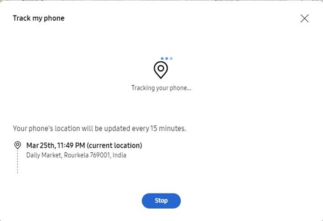This screenshot has width=323, height=221.
Task: Click the 'Mar 25th' date text
Action: (41, 146)
